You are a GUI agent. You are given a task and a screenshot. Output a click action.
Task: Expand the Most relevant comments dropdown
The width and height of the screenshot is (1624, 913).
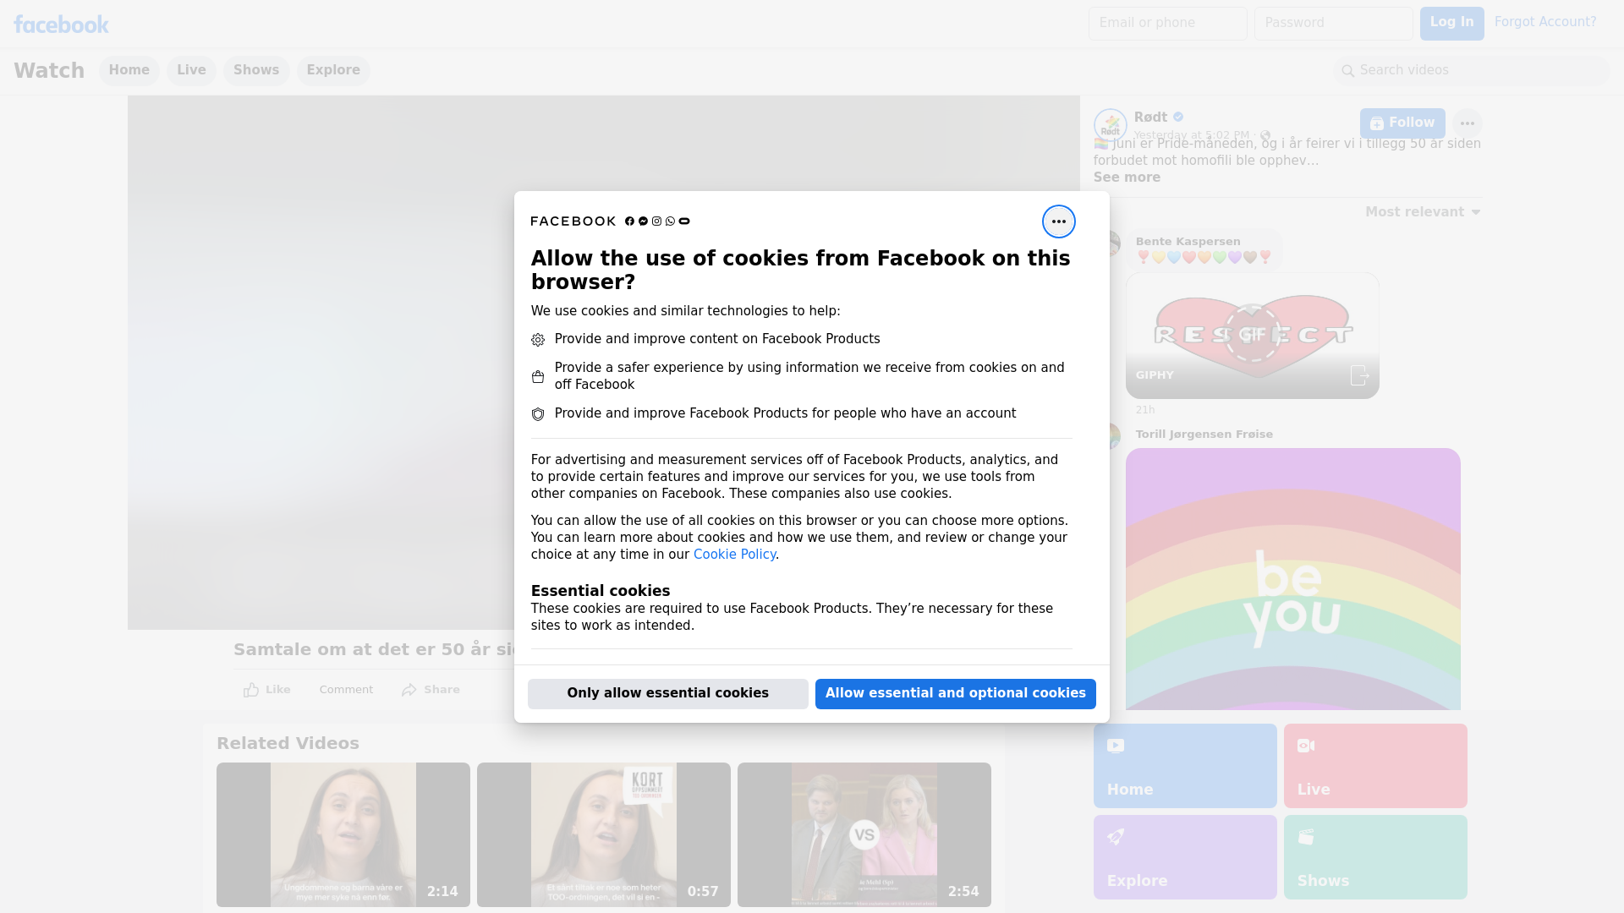click(x=1423, y=212)
